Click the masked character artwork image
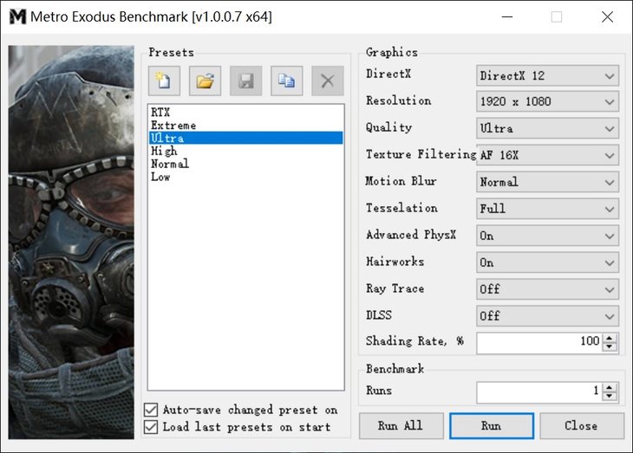Viewport: 633px width, 453px height. 71,242
